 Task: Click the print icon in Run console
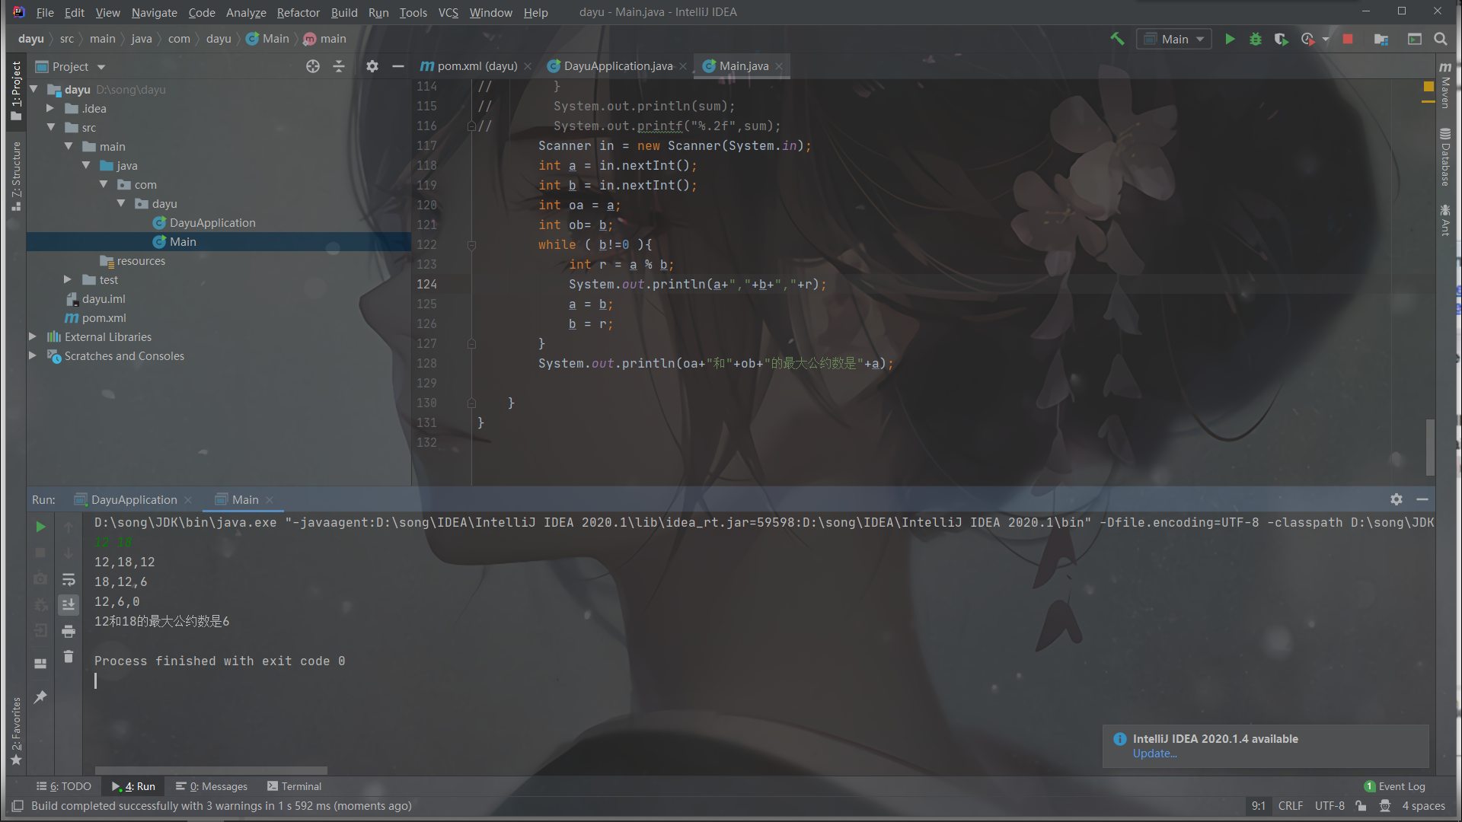point(69,631)
